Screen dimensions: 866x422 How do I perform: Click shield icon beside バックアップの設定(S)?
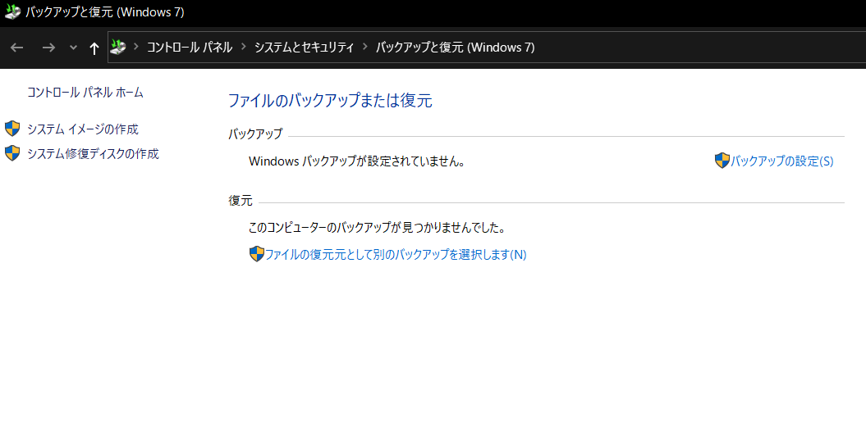pos(722,161)
